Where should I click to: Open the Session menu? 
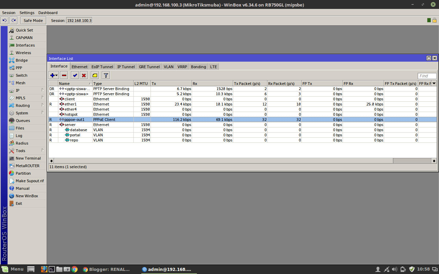coord(9,13)
